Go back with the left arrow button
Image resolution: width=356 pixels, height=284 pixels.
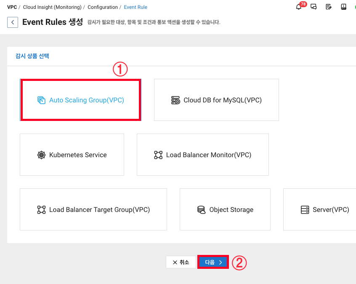click(13, 22)
